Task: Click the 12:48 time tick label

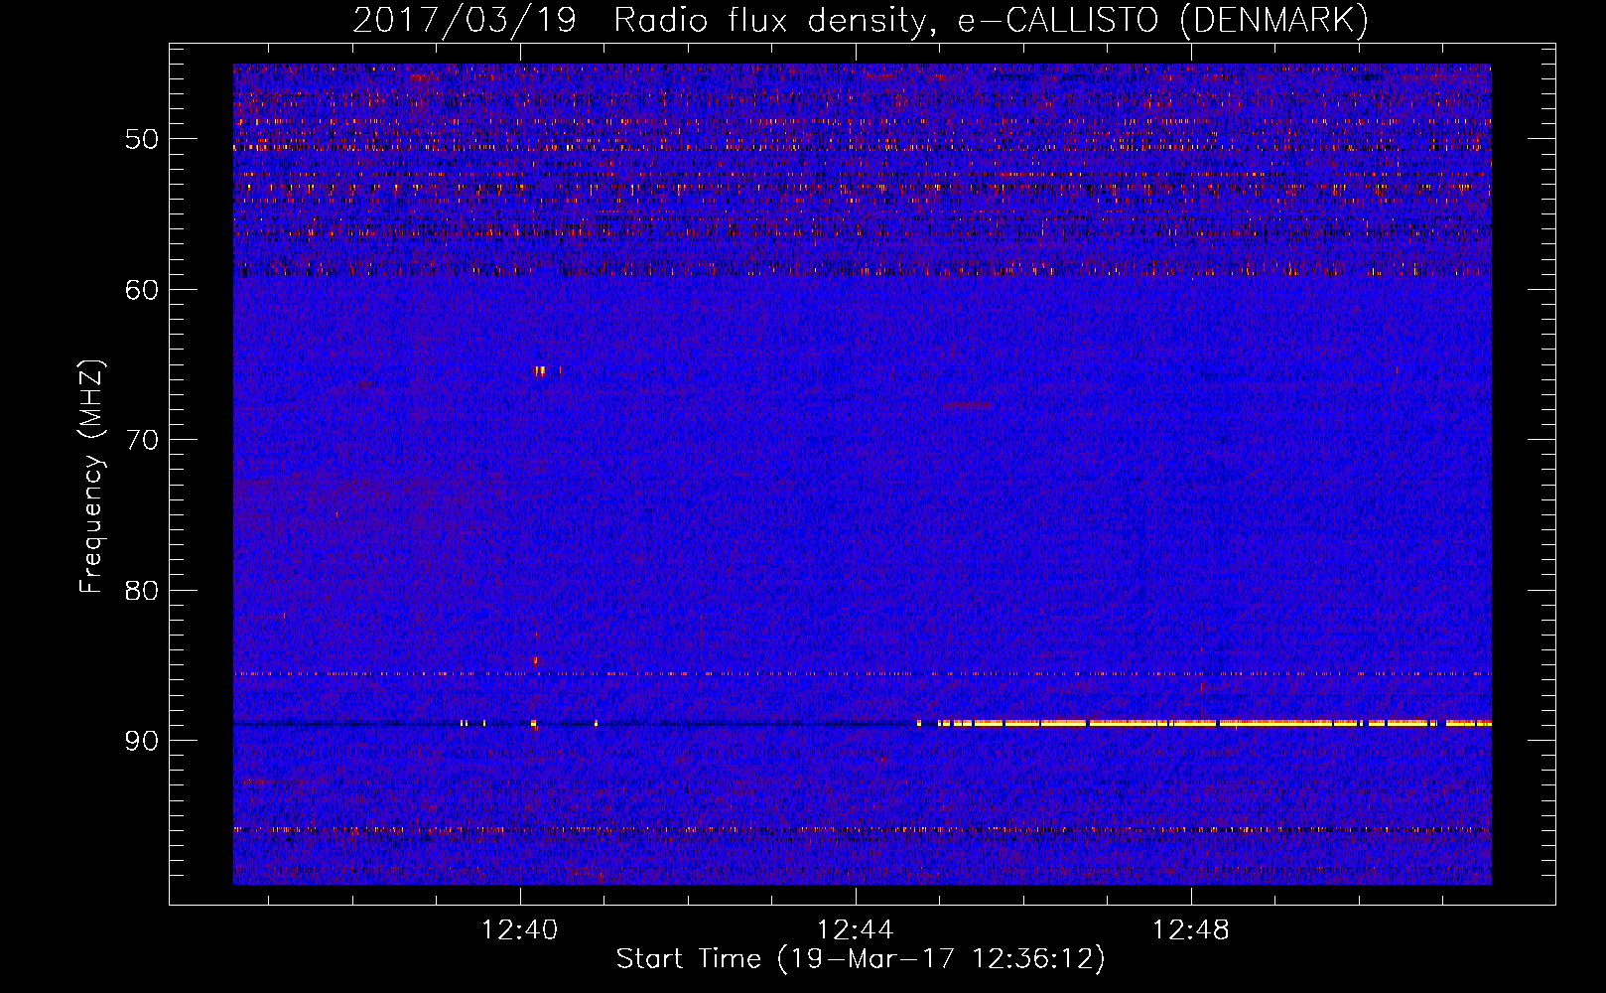Action: [x=1190, y=930]
